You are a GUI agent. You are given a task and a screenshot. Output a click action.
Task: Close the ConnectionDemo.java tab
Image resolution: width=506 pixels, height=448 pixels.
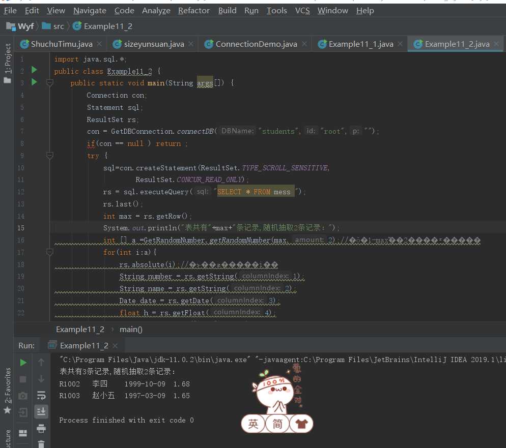pyautogui.click(x=304, y=44)
